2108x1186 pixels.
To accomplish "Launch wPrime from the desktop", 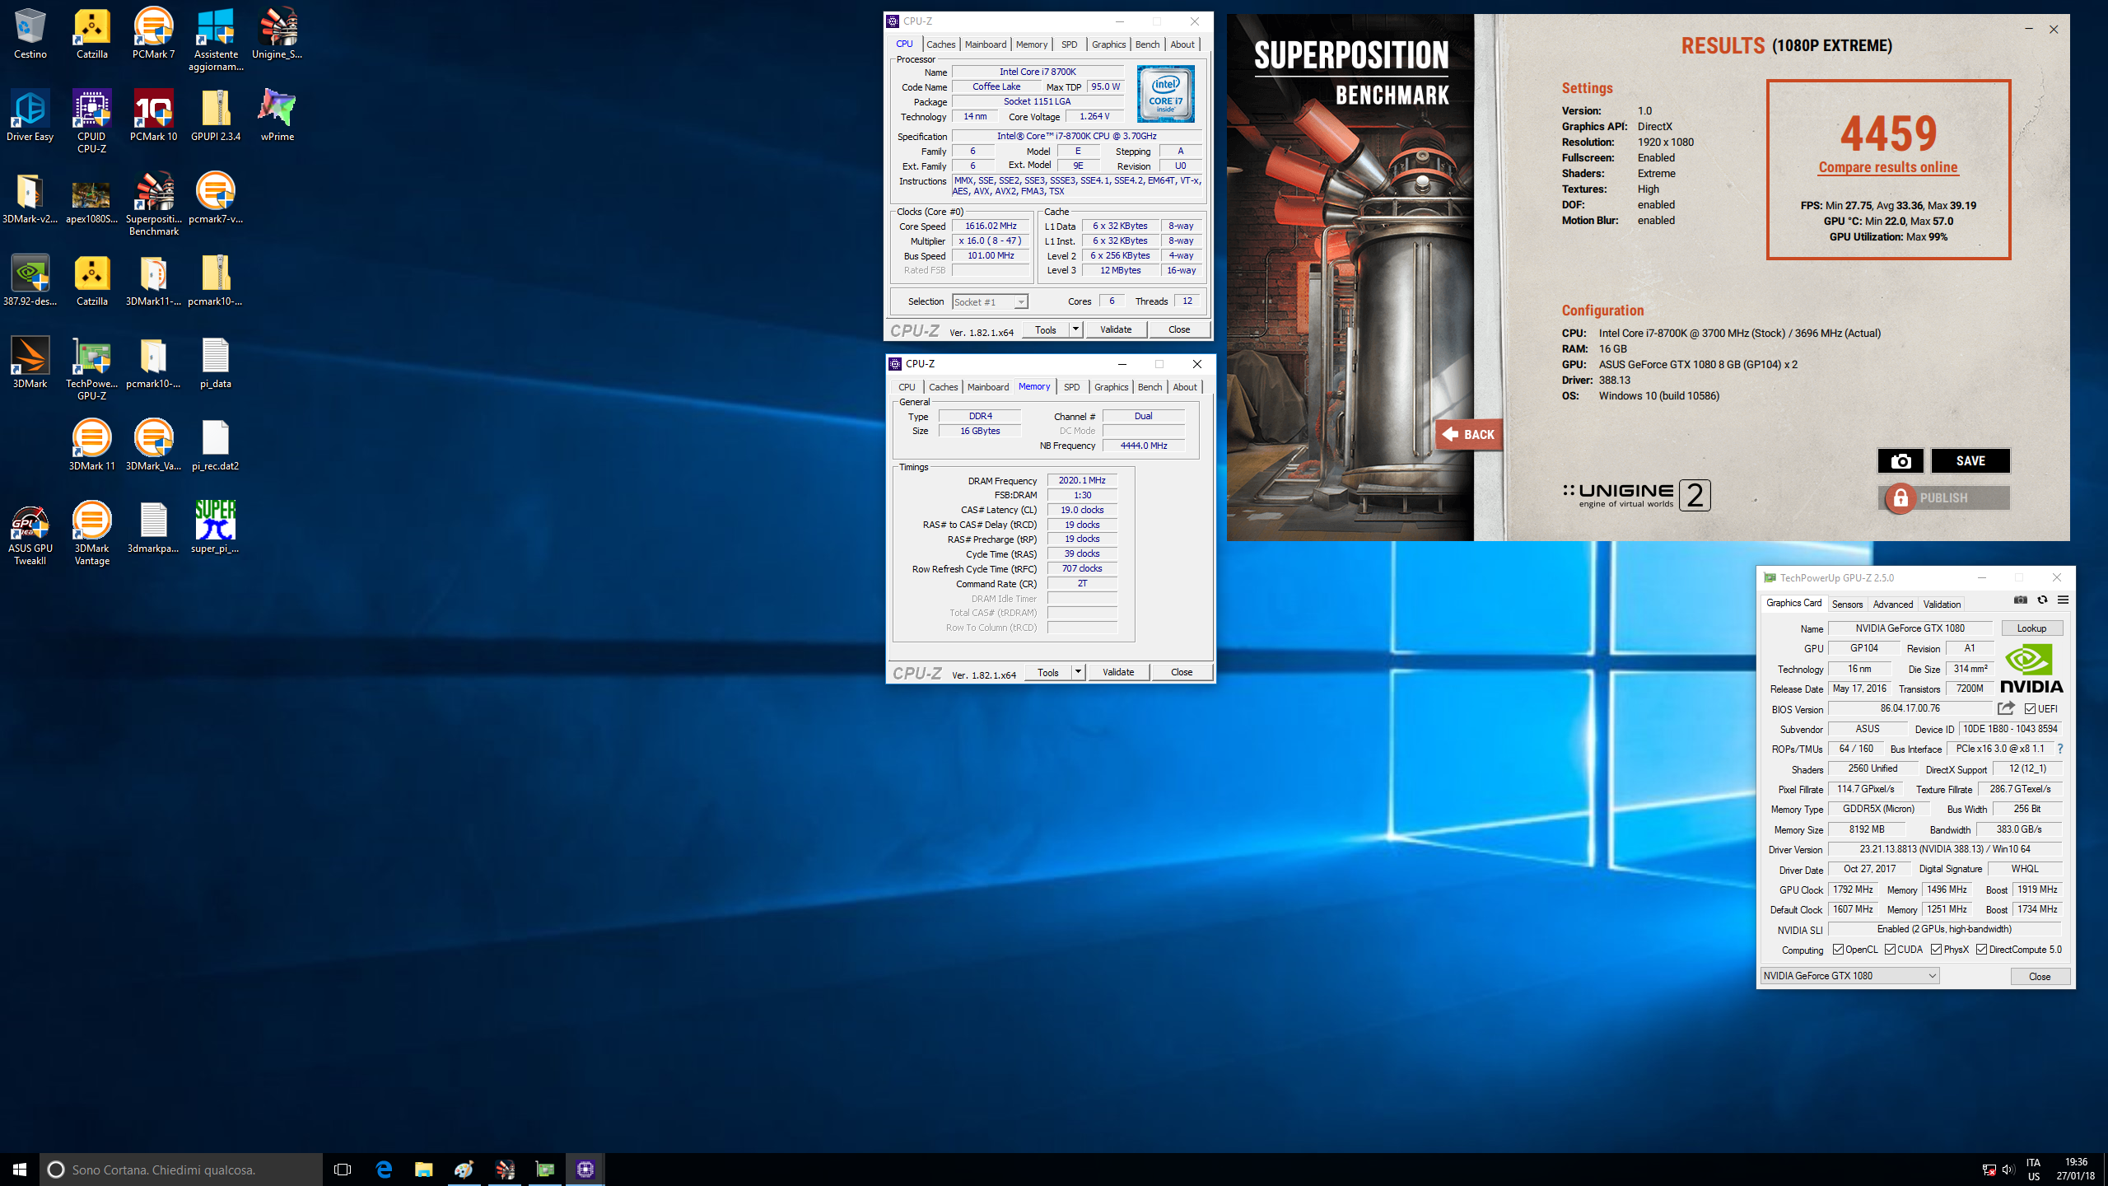I will (x=277, y=115).
